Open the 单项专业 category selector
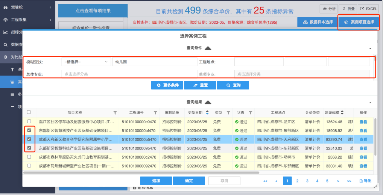This screenshot has height=195, width=383. (x=302, y=74)
